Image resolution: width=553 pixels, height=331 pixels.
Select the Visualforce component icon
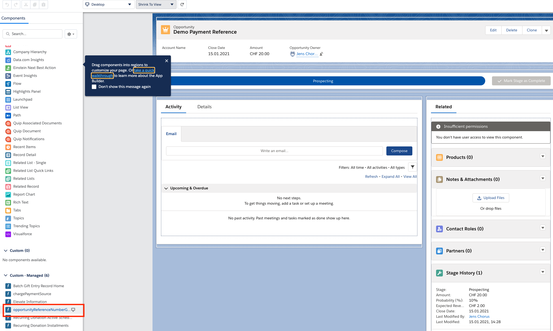(x=8, y=234)
